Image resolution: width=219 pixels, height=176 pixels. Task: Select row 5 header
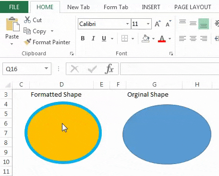tap(6, 113)
